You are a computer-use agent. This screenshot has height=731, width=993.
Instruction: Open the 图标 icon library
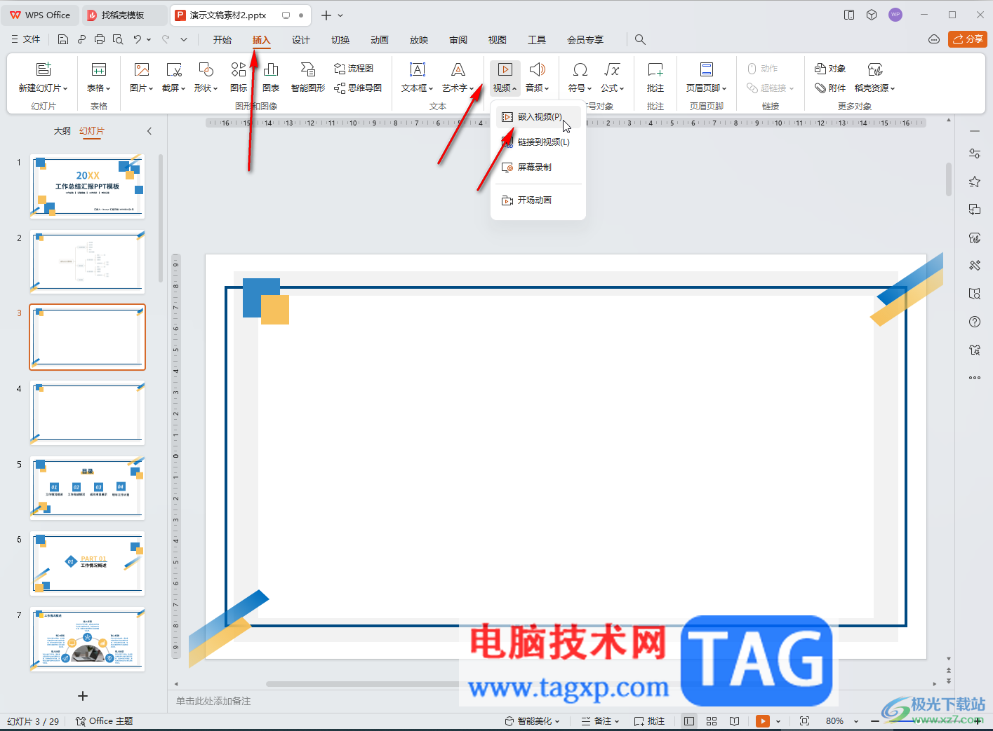(x=239, y=78)
